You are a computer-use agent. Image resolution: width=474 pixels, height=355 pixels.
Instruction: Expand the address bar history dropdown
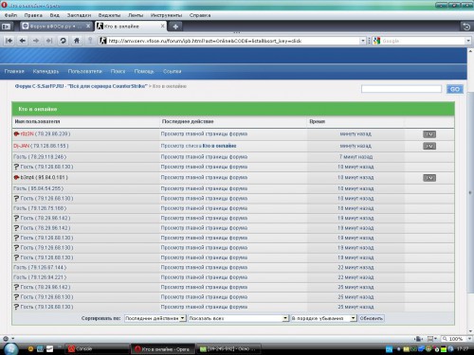(x=363, y=41)
